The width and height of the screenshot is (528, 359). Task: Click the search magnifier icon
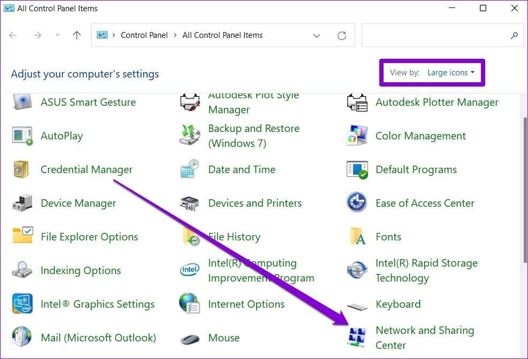tap(514, 35)
